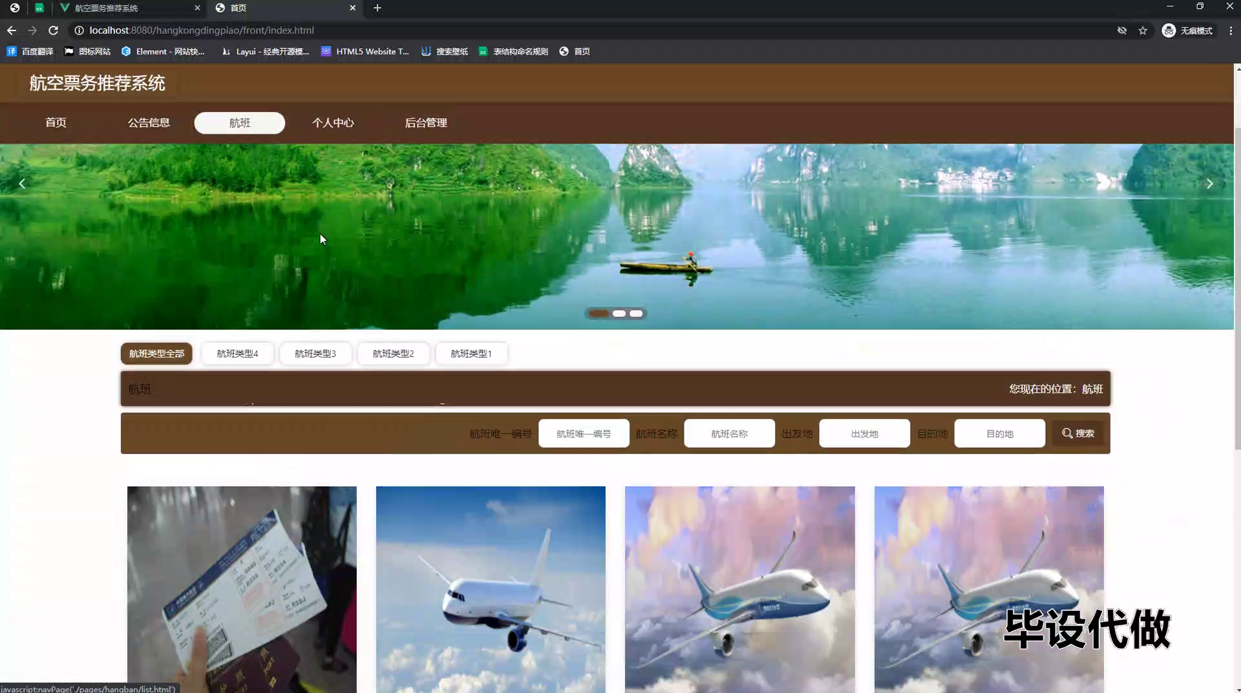
Task: Click the first pinned globe tab
Action: pyautogui.click(x=14, y=8)
